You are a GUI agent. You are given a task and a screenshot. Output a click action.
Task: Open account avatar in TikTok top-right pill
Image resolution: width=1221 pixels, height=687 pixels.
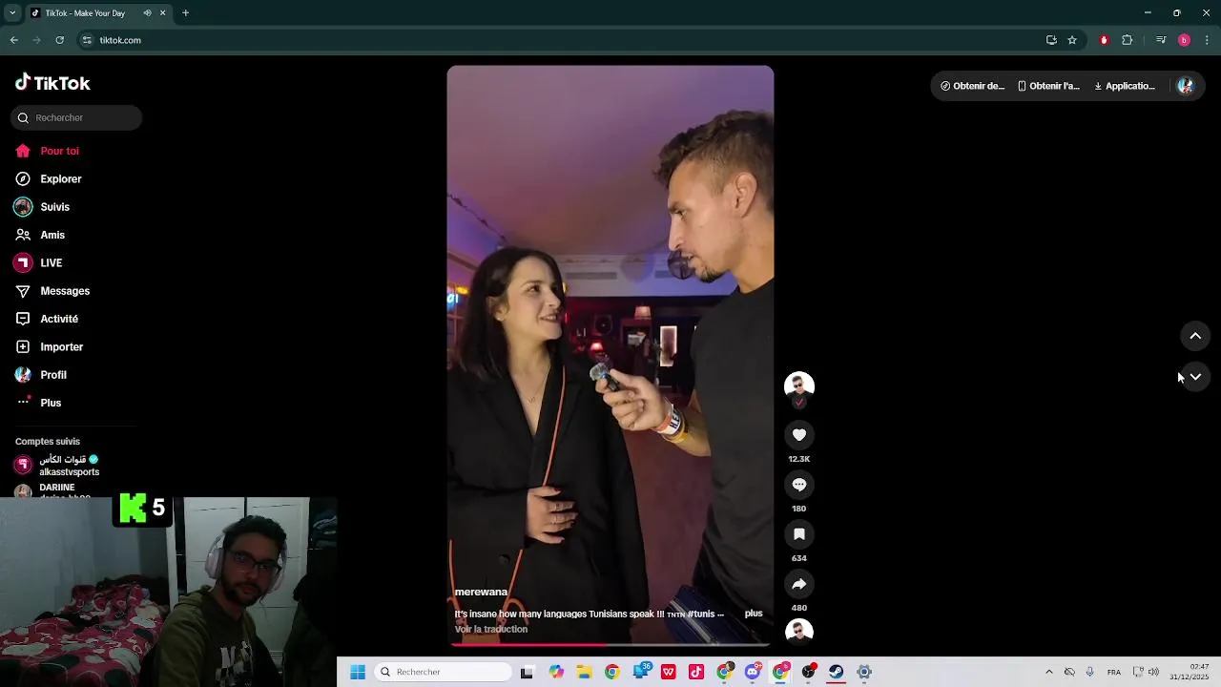tap(1185, 86)
